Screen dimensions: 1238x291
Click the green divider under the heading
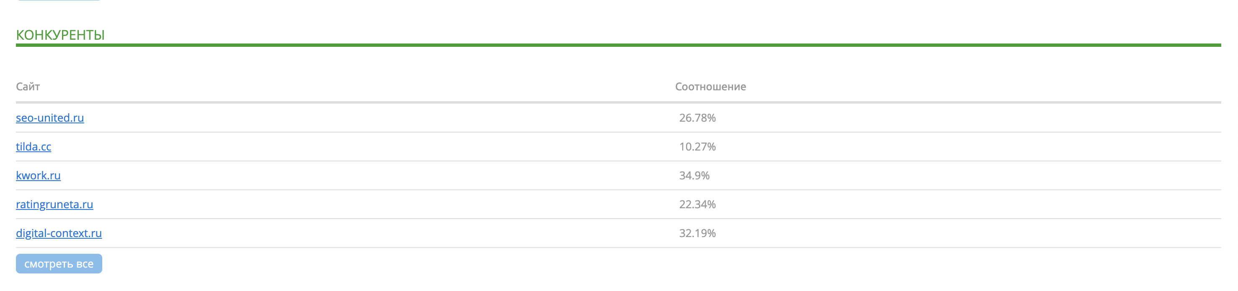tap(618, 45)
